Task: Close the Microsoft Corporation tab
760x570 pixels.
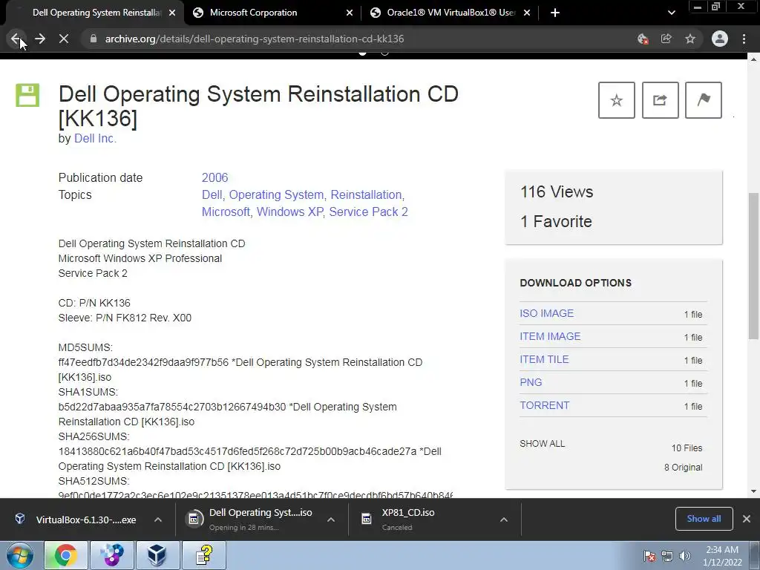Action: pyautogui.click(x=350, y=13)
